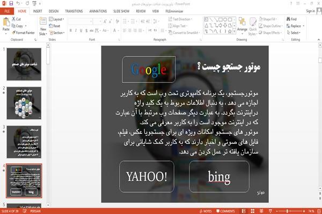Toggle Bold formatting

point(71,31)
